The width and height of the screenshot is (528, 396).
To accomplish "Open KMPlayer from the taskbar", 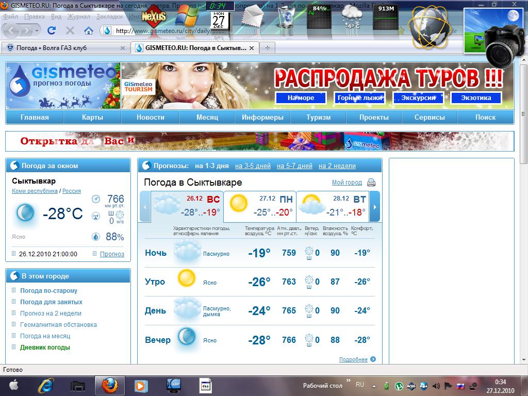I will pyautogui.click(x=174, y=385).
